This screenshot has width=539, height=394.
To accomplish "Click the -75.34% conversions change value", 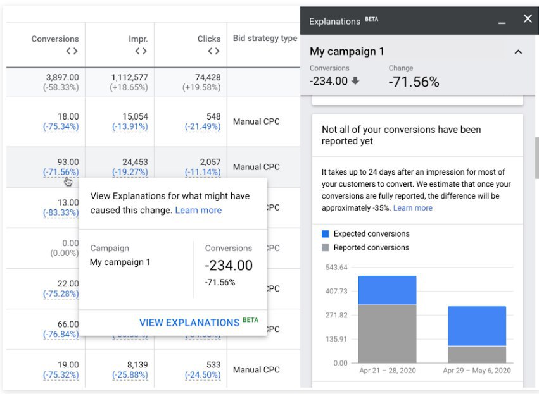I will point(61,126).
